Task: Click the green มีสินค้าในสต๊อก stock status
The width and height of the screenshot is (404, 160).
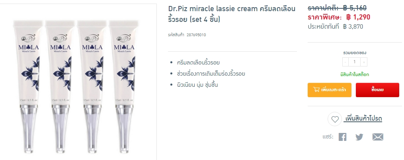Action: point(355,75)
